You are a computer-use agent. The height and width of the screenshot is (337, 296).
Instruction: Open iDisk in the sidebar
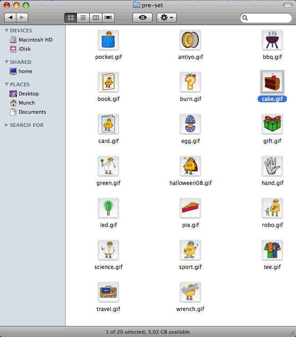pyautogui.click(x=20, y=49)
